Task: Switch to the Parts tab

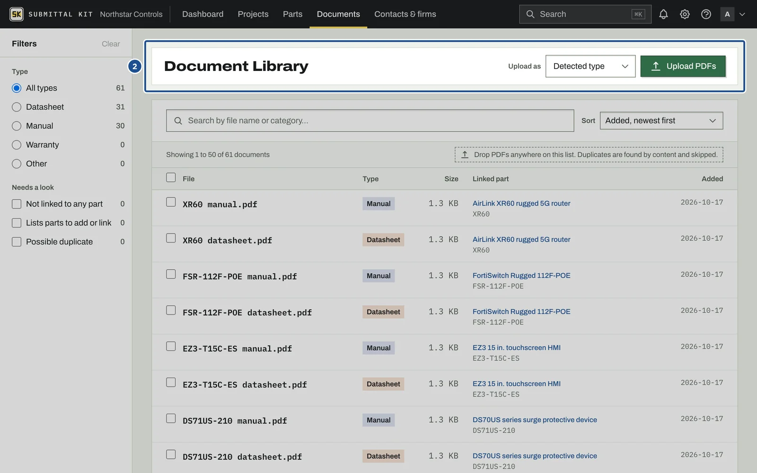Action: 292,14
